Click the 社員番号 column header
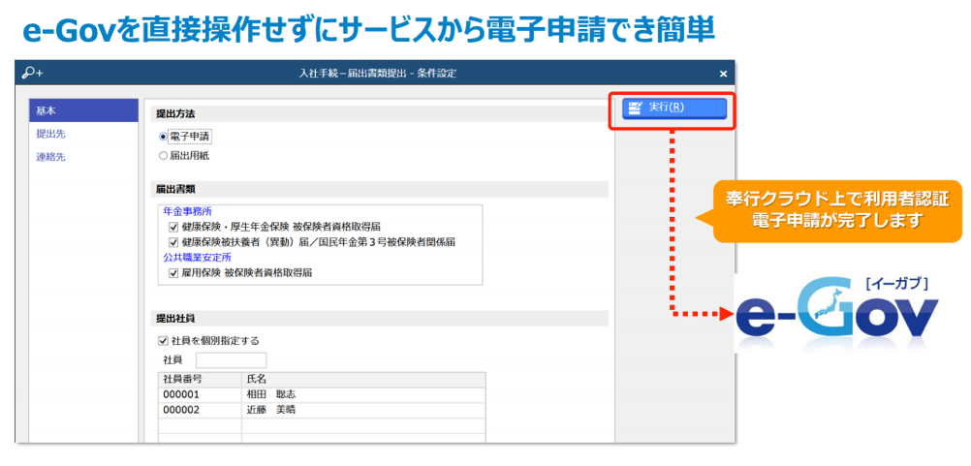 (200, 380)
